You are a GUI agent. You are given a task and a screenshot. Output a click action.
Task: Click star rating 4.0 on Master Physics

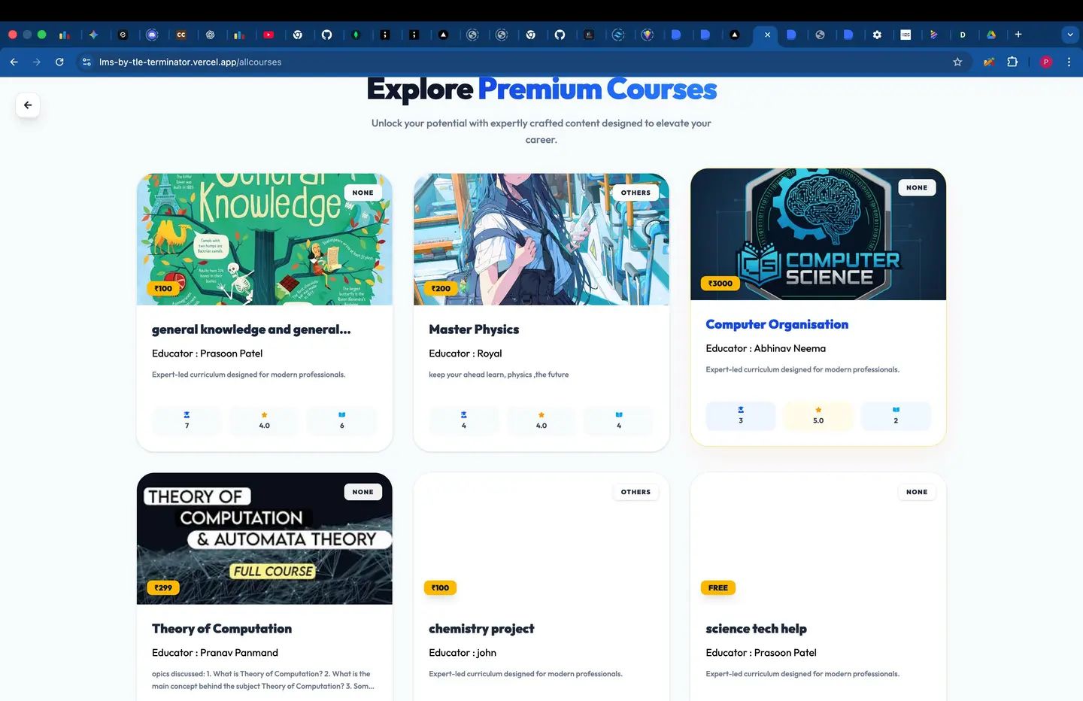click(541, 420)
